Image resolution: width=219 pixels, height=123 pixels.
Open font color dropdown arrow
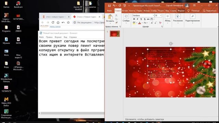point(142,23)
